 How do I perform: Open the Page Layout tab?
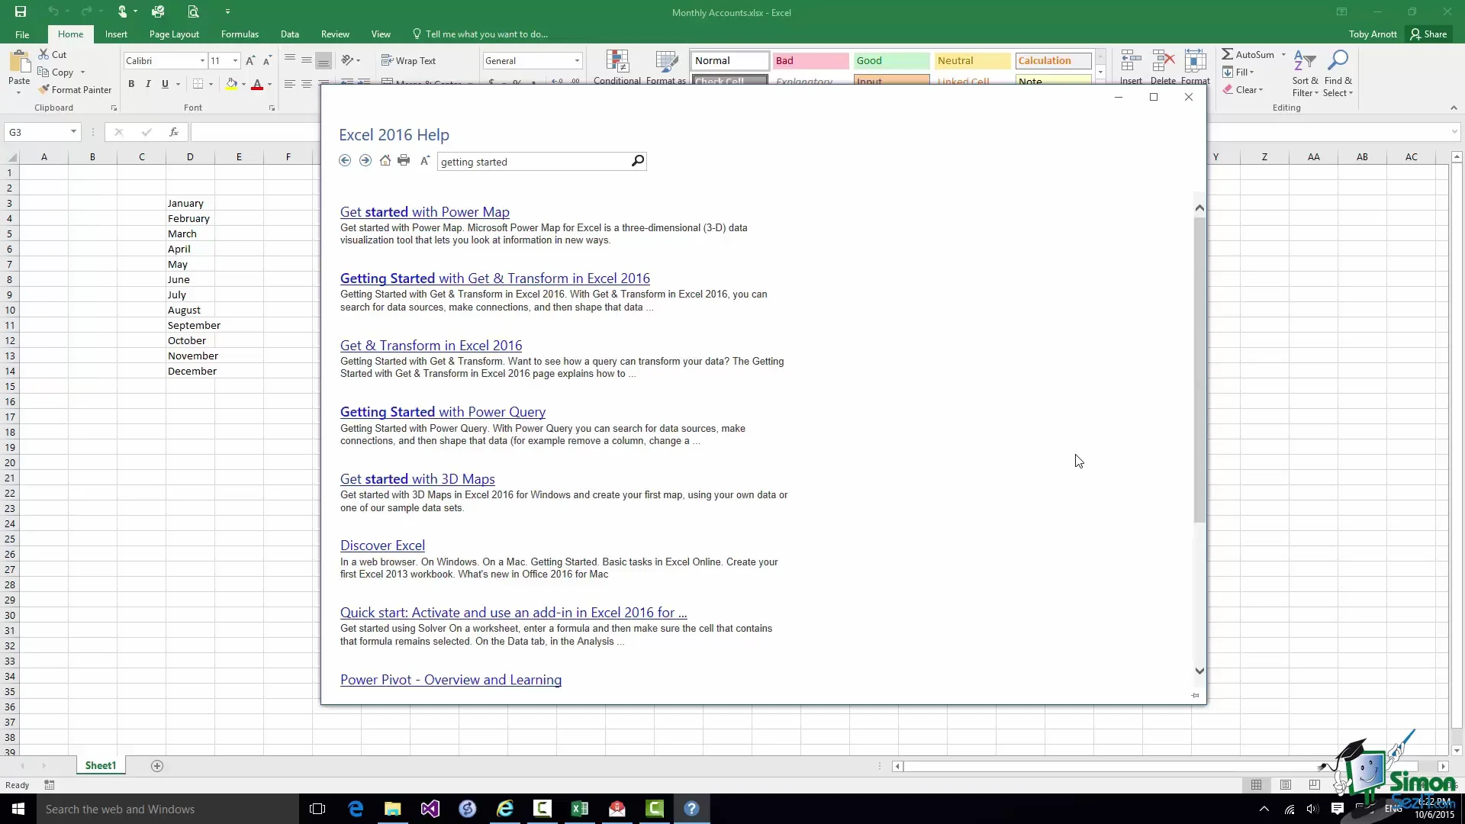[174, 34]
